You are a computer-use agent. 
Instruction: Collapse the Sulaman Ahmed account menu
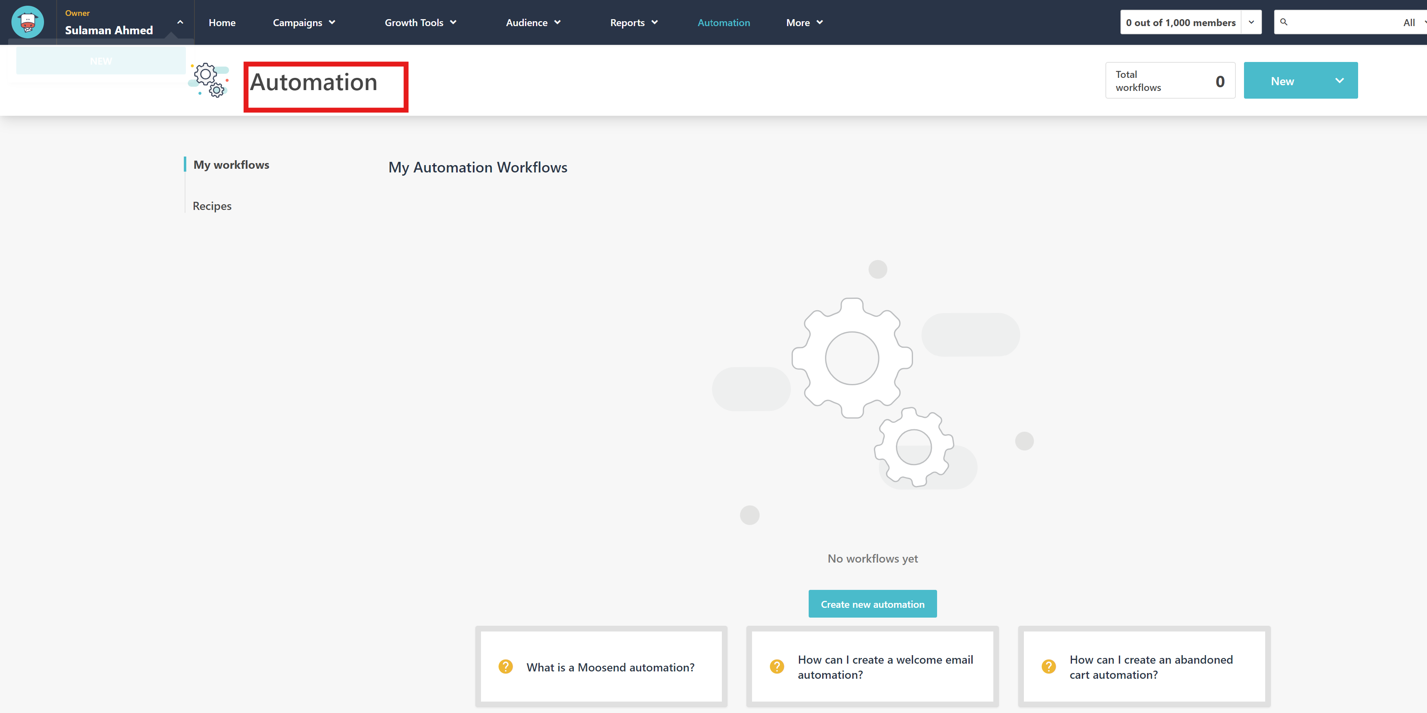(x=180, y=22)
